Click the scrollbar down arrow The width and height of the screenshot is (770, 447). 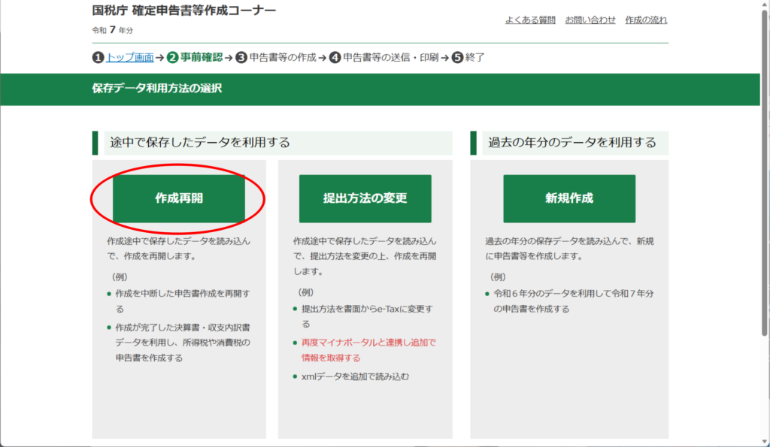pyautogui.click(x=764, y=441)
